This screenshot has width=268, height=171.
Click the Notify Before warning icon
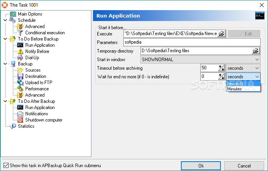pyautogui.click(x=20, y=51)
